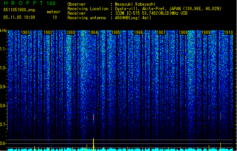Click the 0.7 frequency axis label

pyautogui.click(x=3, y=125)
